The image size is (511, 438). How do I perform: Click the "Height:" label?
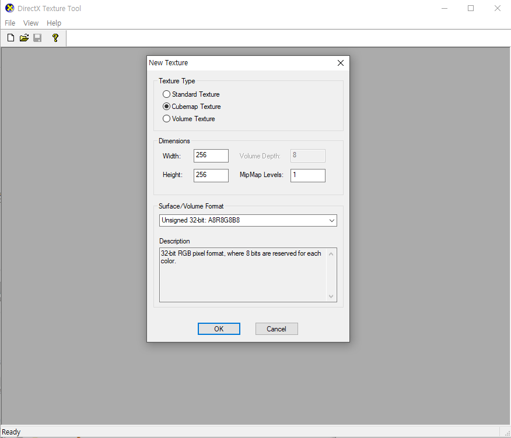point(173,175)
